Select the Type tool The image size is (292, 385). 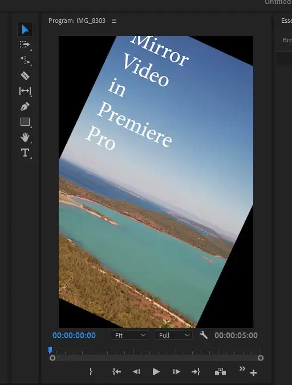click(25, 153)
